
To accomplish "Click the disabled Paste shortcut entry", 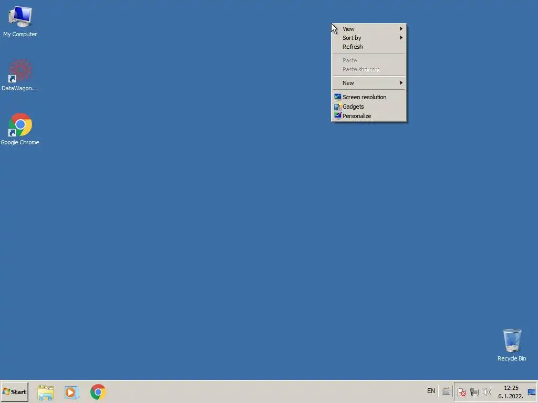I will pyautogui.click(x=369, y=69).
